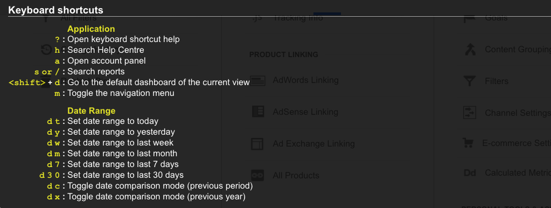Image resolution: width=551 pixels, height=208 pixels.
Task: Click the AdWords Linking icon
Action: pyautogui.click(x=258, y=80)
